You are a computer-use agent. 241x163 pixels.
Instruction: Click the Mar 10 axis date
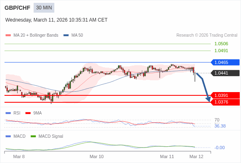[x=96, y=156]
